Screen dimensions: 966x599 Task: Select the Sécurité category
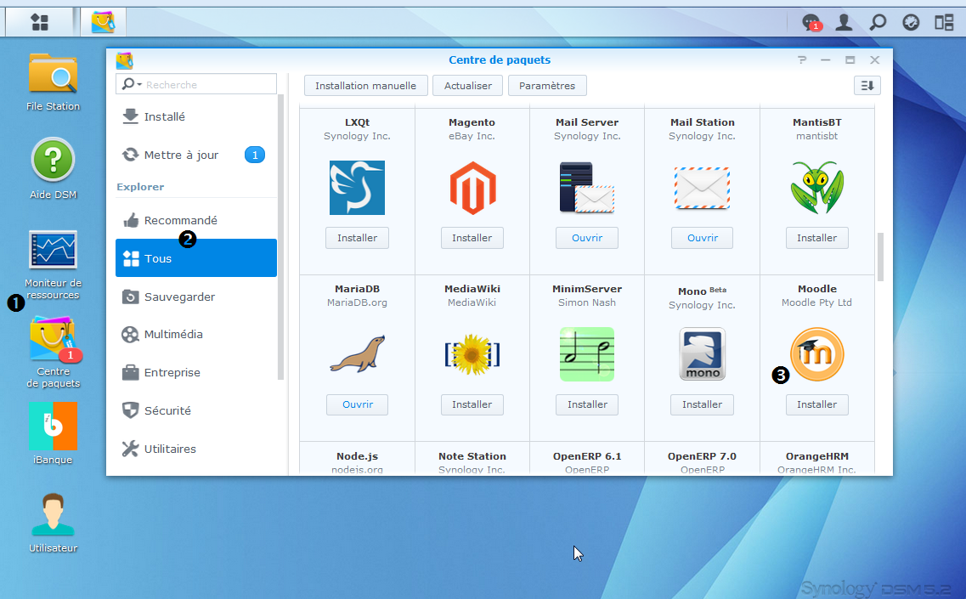point(196,410)
